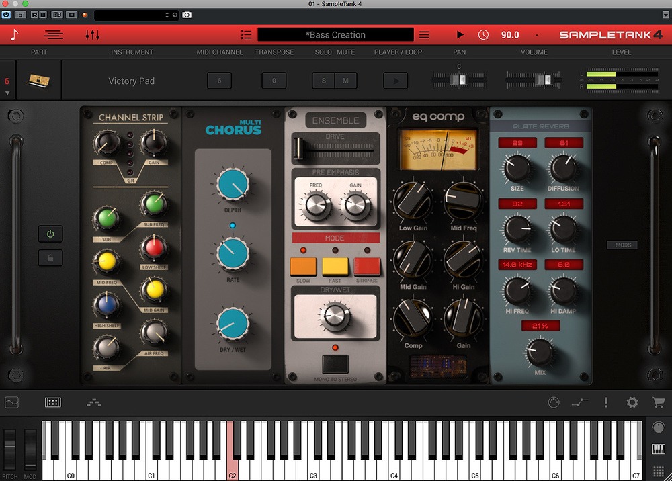Mute the Victory Pad part with M
This screenshot has height=481, width=672.
(345, 80)
